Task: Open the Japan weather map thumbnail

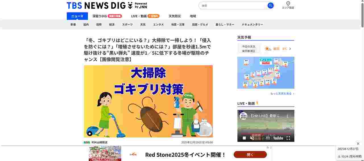Action: click(266, 73)
